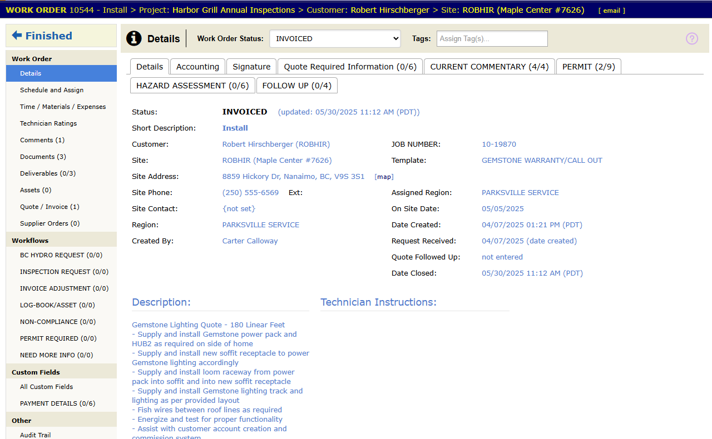Click Created By Carter Calloway link
Image resolution: width=712 pixels, height=439 pixels.
tap(250, 241)
